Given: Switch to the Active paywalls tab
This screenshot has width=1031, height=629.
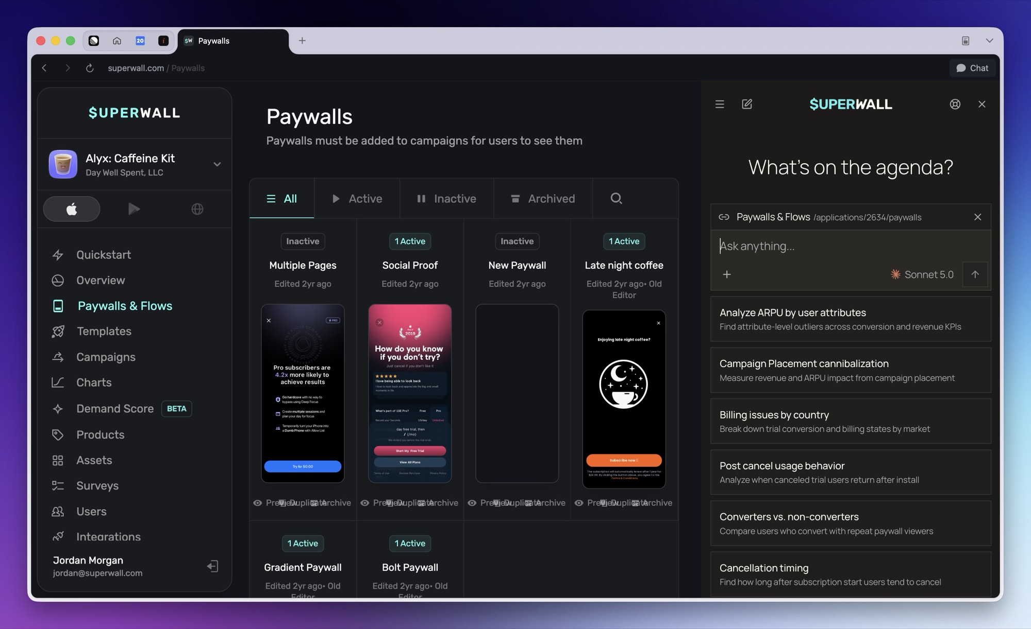Looking at the screenshot, I should tap(357, 199).
